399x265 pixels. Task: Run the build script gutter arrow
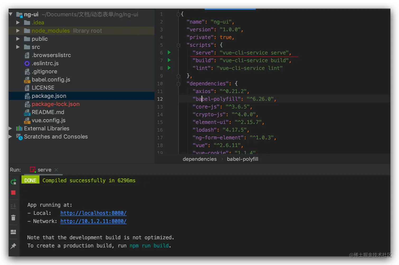[169, 60]
